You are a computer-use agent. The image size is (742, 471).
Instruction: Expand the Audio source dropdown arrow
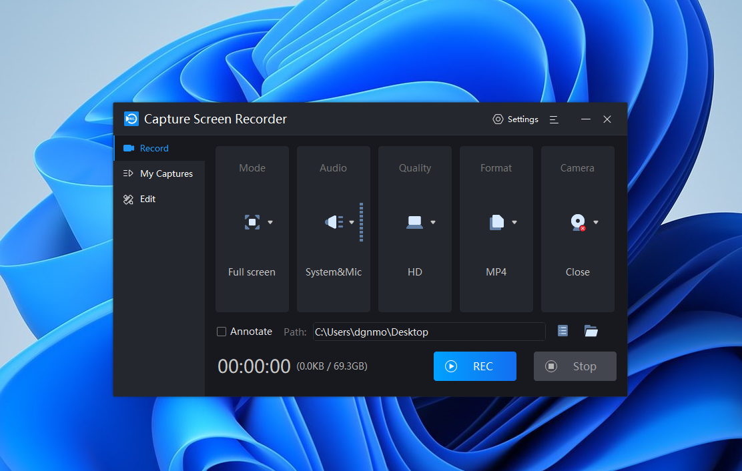coord(352,222)
